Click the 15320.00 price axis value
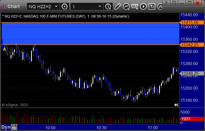The image size is (205, 131). (189, 51)
